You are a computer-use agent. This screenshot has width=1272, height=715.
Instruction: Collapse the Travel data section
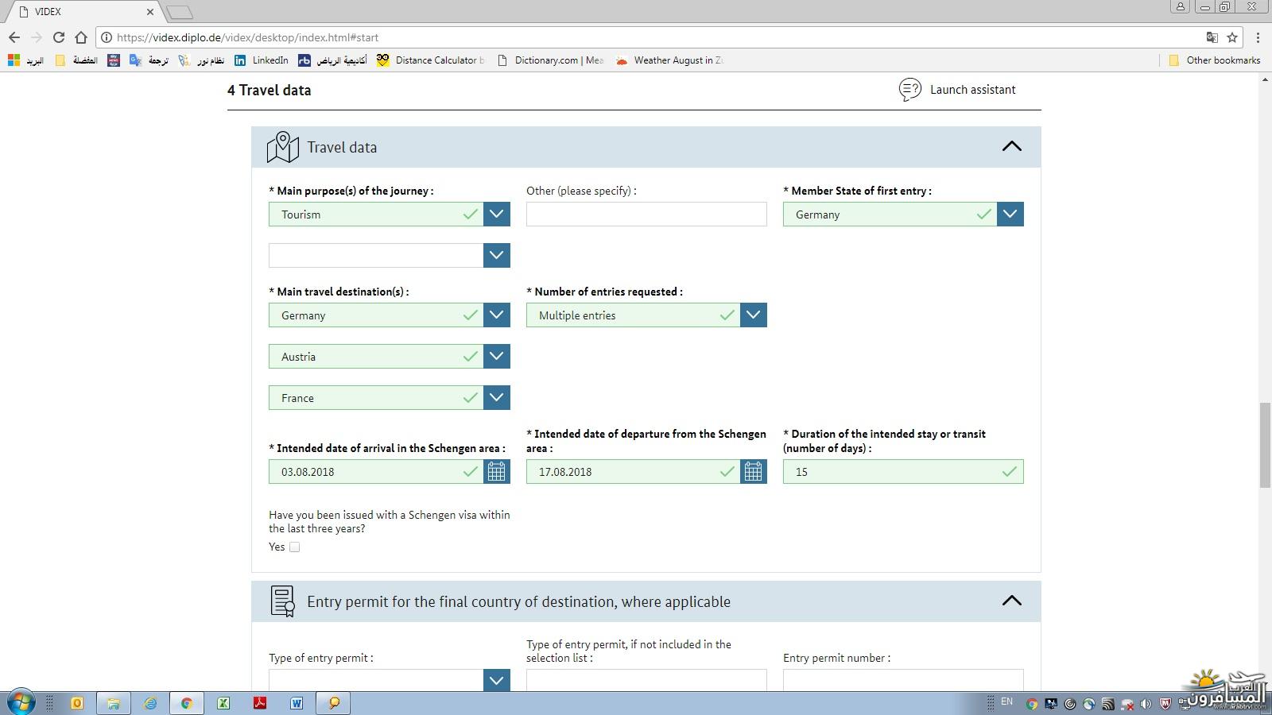[1011, 147]
